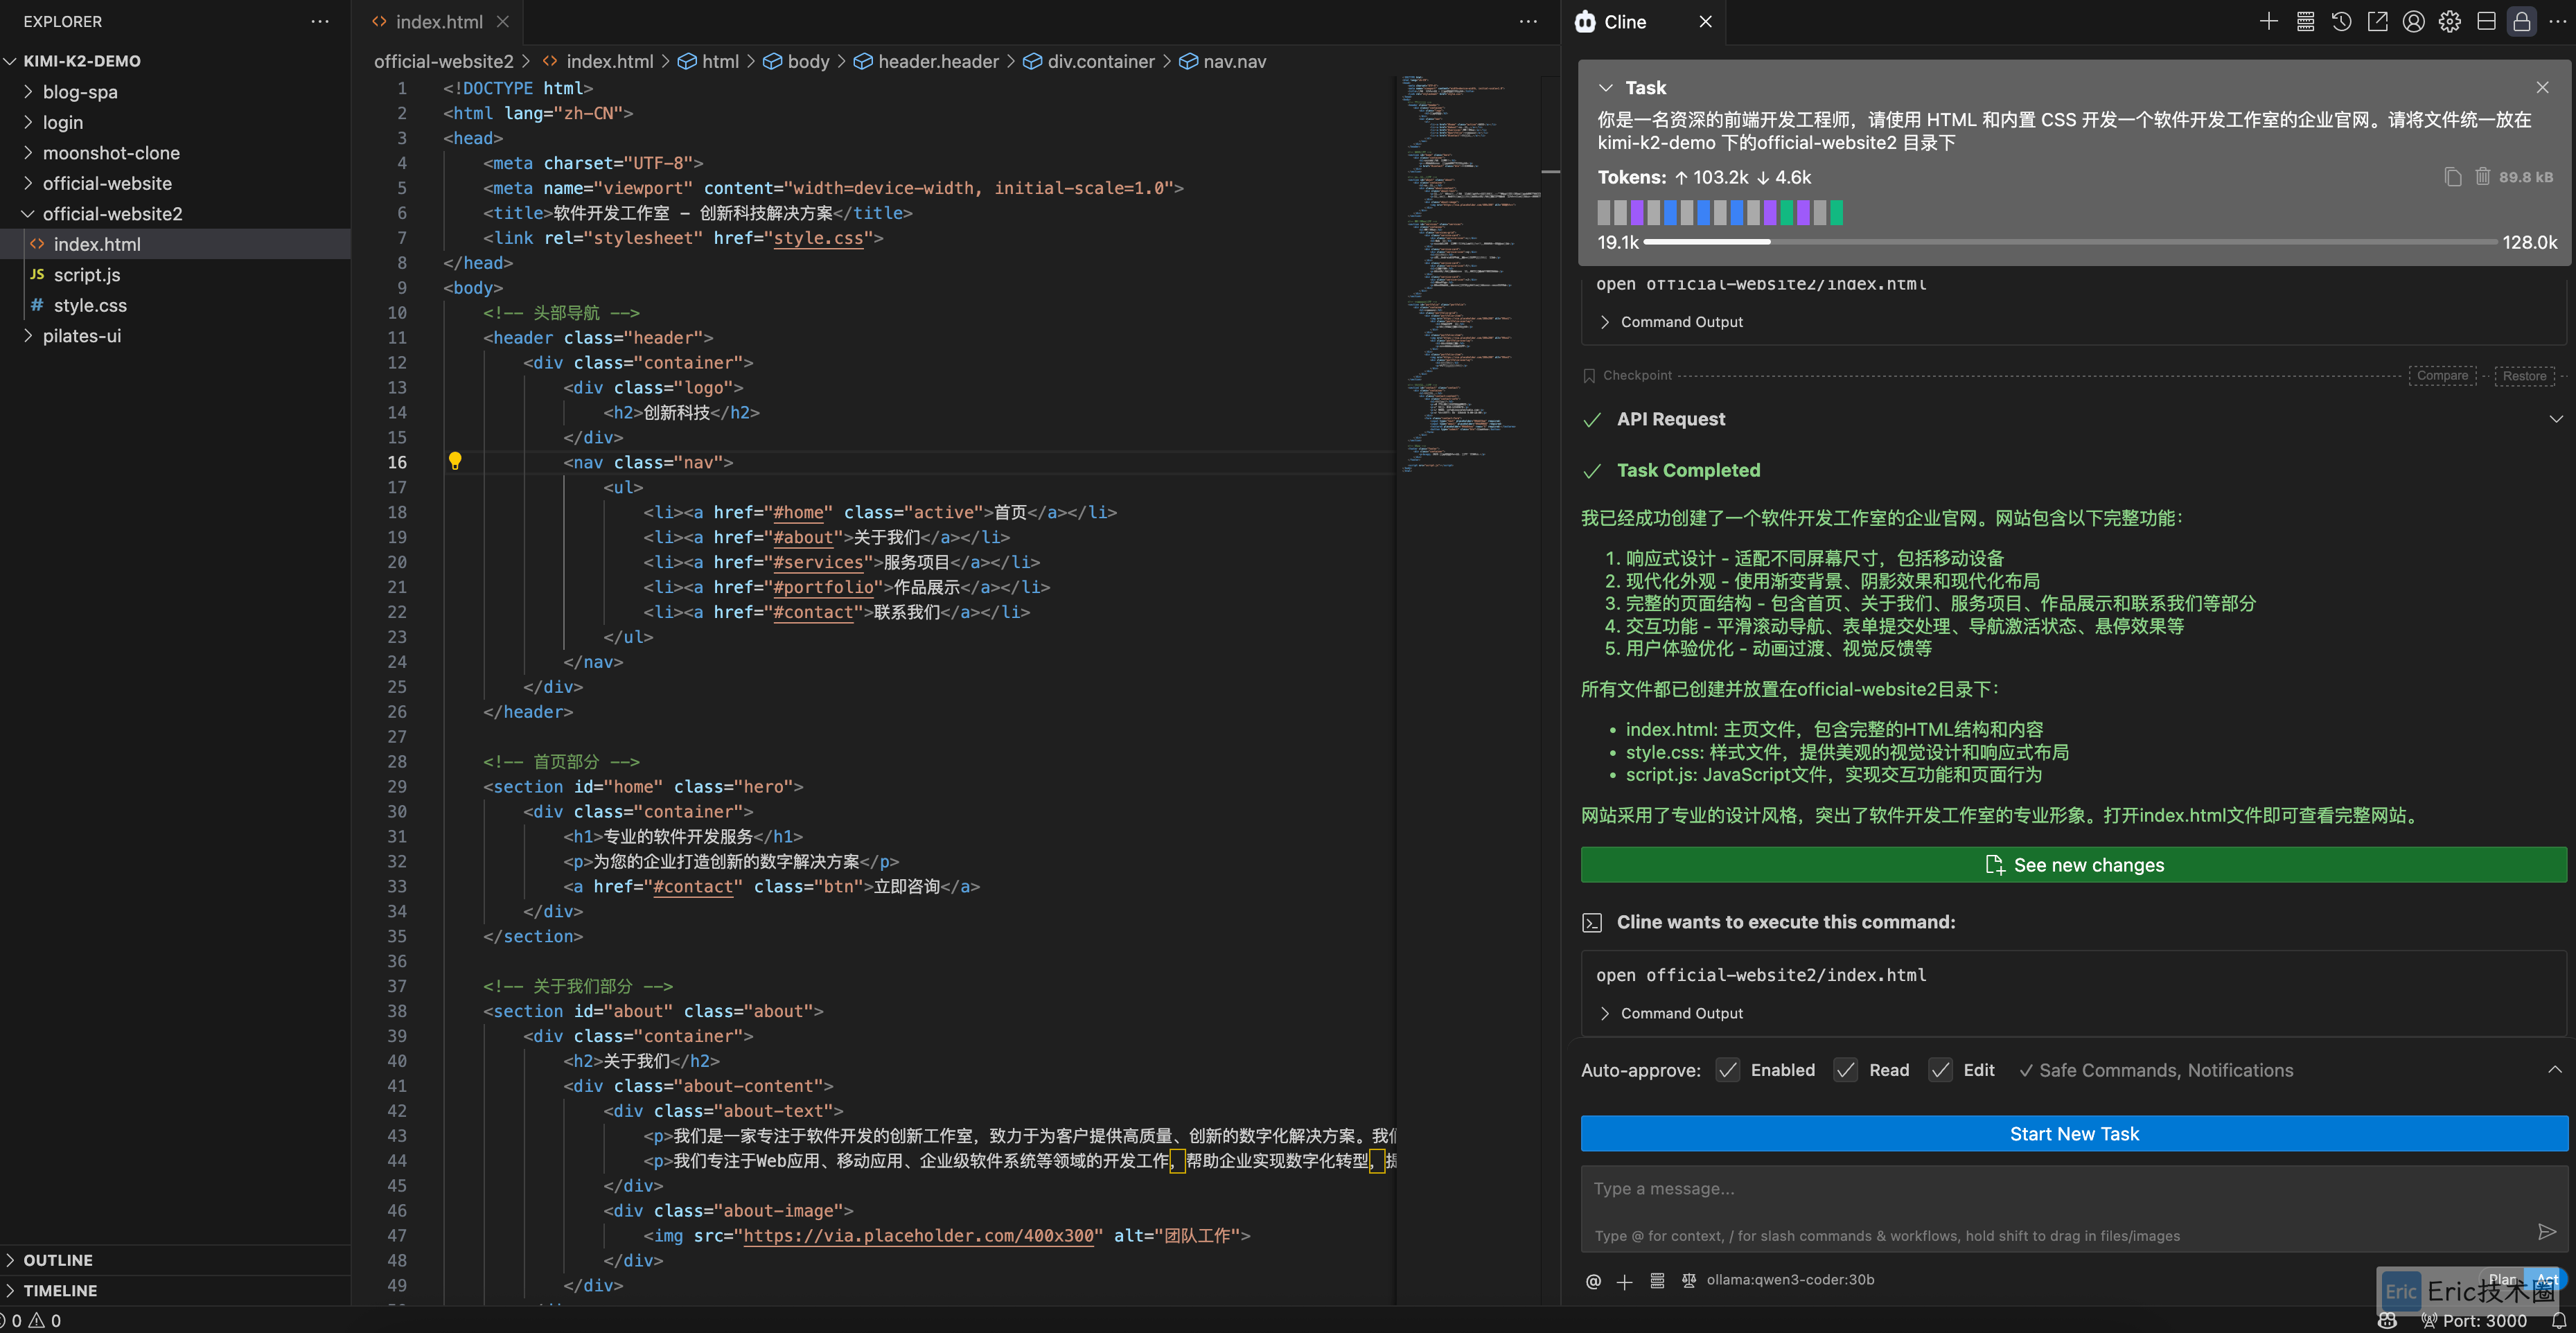The width and height of the screenshot is (2576, 1333).
Task: Collapse the Auto-approve options chevron
Action: (x=2554, y=1070)
